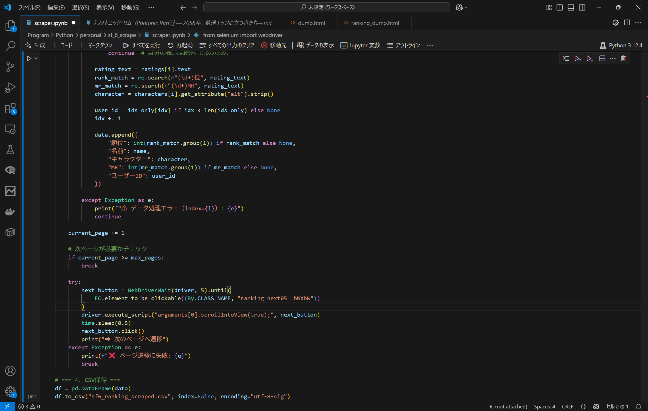Open notebook settings gear in the editor title bar
648x411 pixels.
point(616,23)
